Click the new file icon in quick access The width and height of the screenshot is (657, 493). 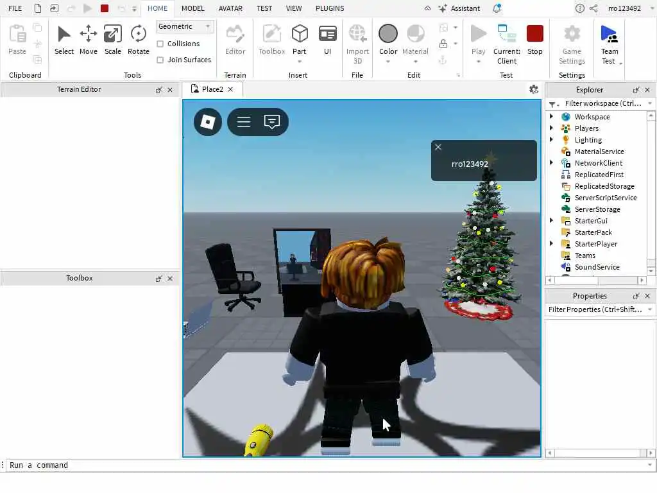(x=38, y=8)
